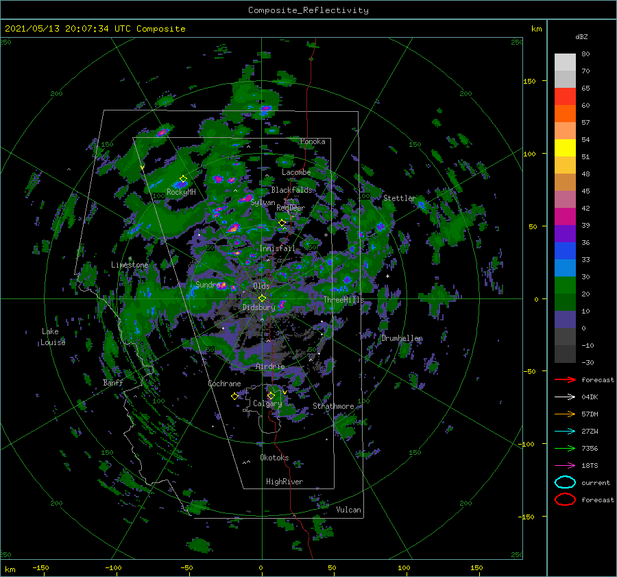Click the Strathmore label
Viewport: 617px width, 577px height.
point(333,406)
